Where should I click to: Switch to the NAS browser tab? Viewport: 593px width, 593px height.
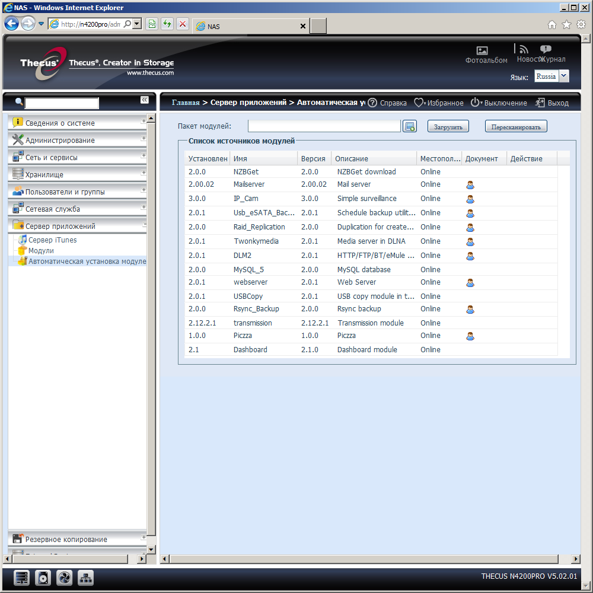coord(250,26)
